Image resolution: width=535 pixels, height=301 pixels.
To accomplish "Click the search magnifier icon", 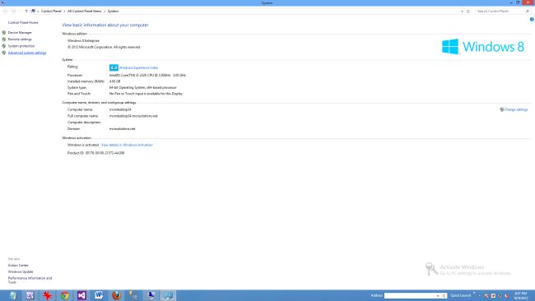I will pyautogui.click(x=528, y=12).
